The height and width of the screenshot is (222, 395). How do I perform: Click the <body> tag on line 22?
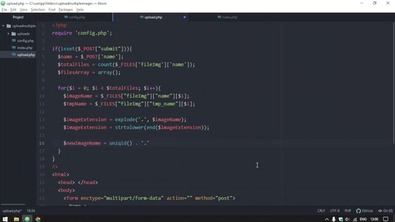coord(66,191)
